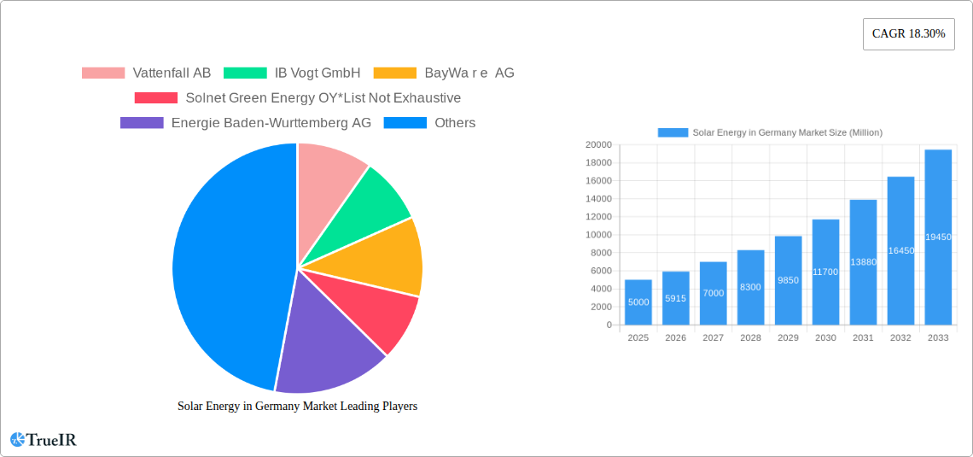
Task: Click the BayWa r e AG legend label
Action: coord(469,73)
